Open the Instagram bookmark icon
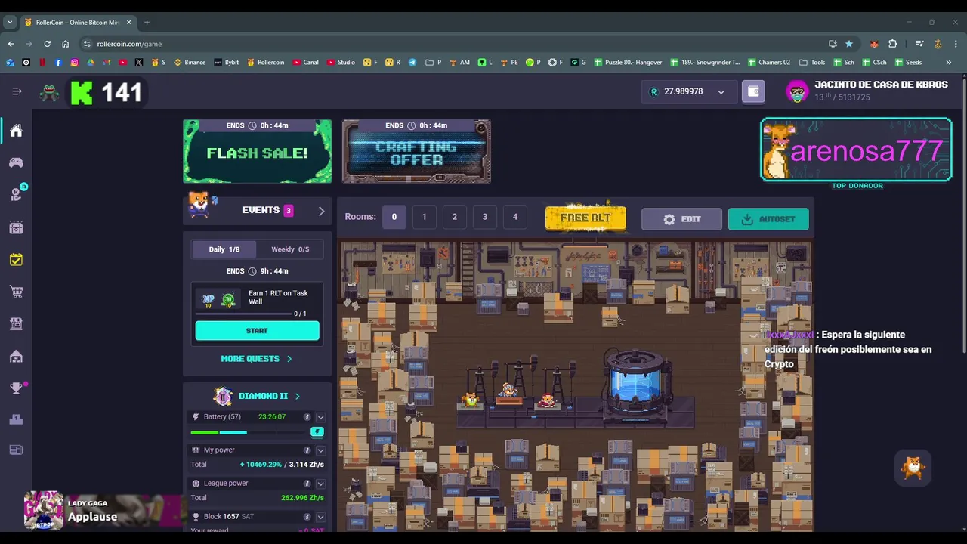Image resolution: width=967 pixels, height=544 pixels. [74, 63]
